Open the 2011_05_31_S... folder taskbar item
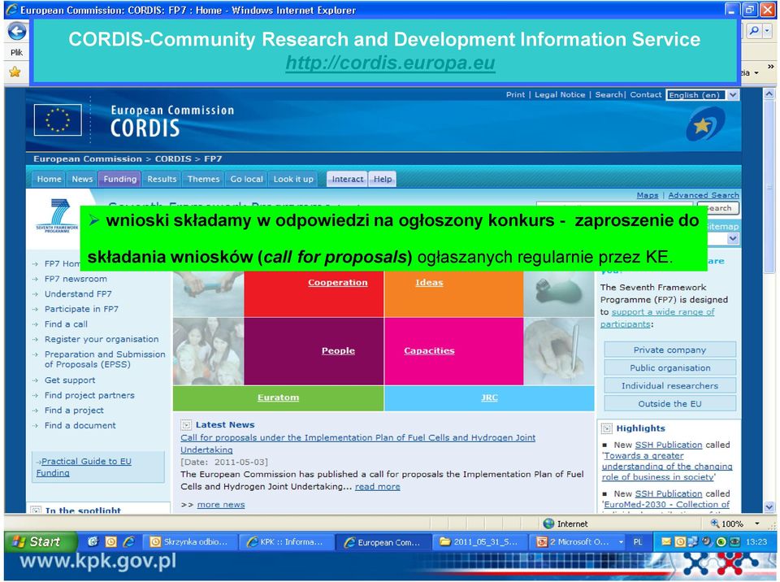780x582 pixels. click(479, 541)
